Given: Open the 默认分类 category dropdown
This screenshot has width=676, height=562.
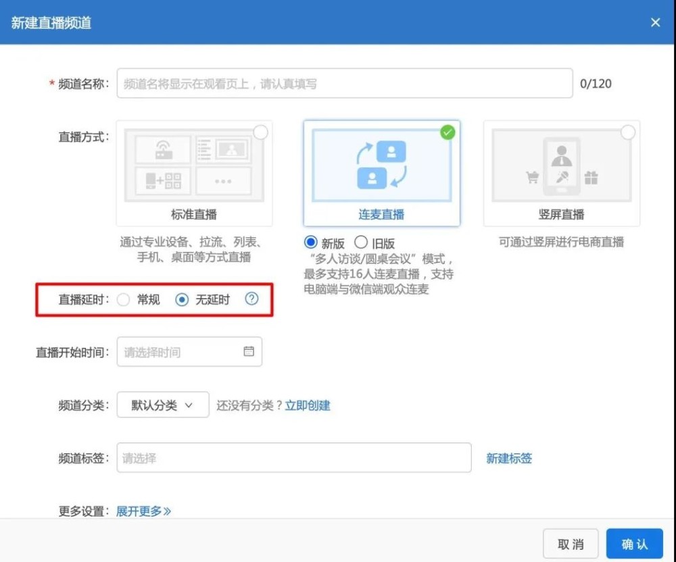Looking at the screenshot, I should [x=163, y=405].
